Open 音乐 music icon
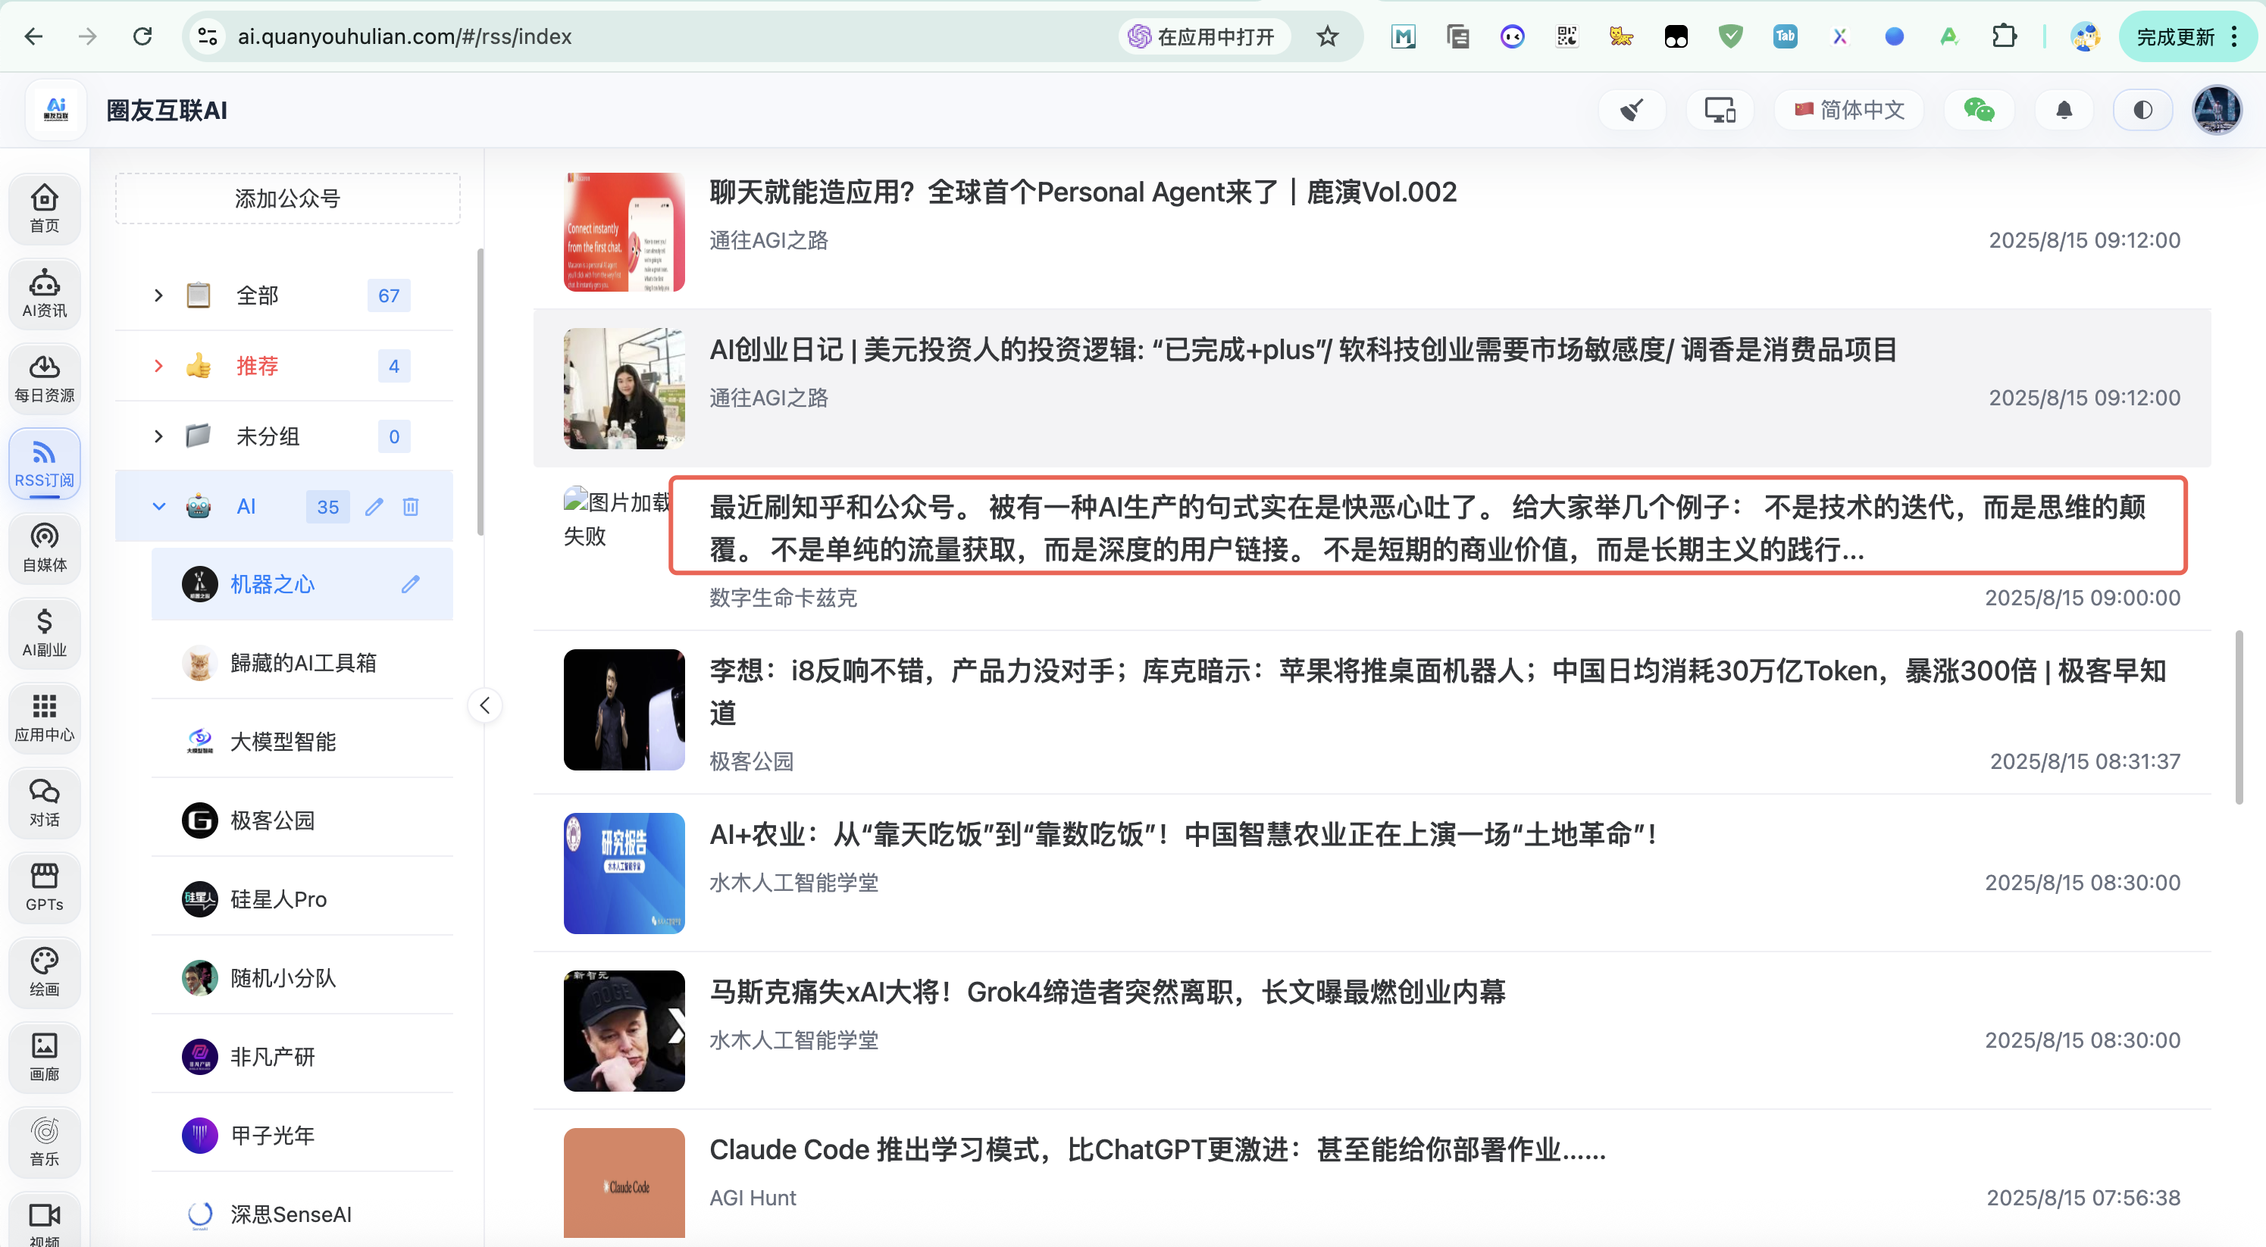This screenshot has width=2266, height=1247. [x=44, y=1142]
